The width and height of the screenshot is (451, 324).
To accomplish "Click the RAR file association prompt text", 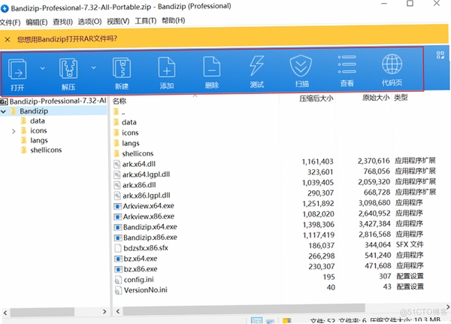I will (67, 39).
